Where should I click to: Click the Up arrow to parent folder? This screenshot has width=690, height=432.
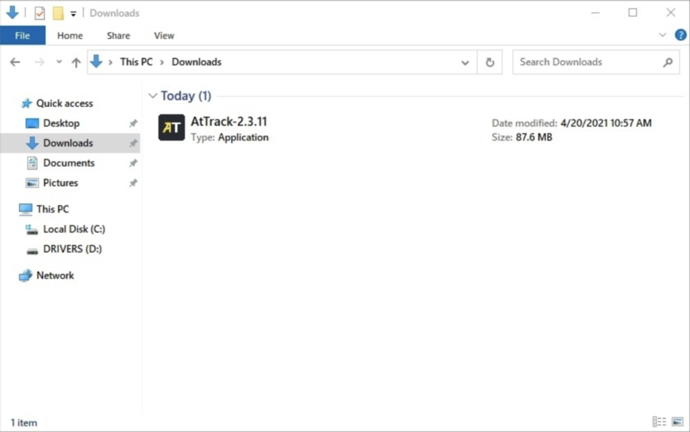tap(76, 61)
